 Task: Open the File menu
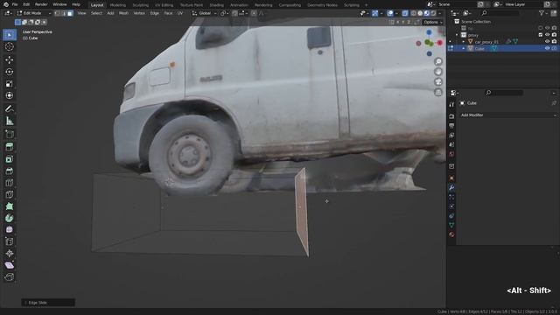point(15,4)
